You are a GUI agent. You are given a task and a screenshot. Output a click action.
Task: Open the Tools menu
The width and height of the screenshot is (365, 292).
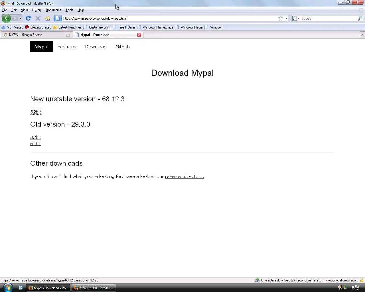[69, 10]
